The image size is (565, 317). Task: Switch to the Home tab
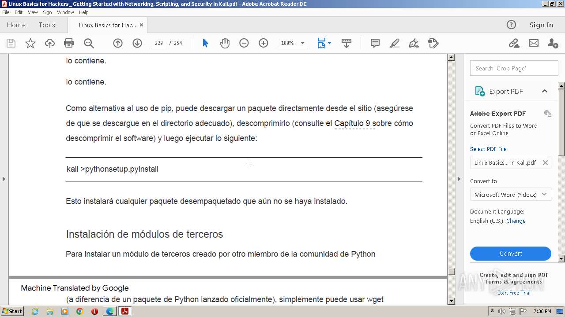(x=16, y=25)
